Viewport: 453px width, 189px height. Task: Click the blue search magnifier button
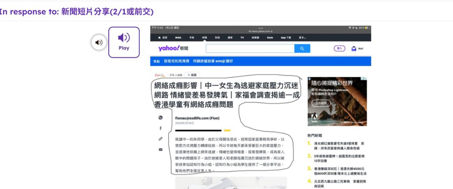coord(302,49)
